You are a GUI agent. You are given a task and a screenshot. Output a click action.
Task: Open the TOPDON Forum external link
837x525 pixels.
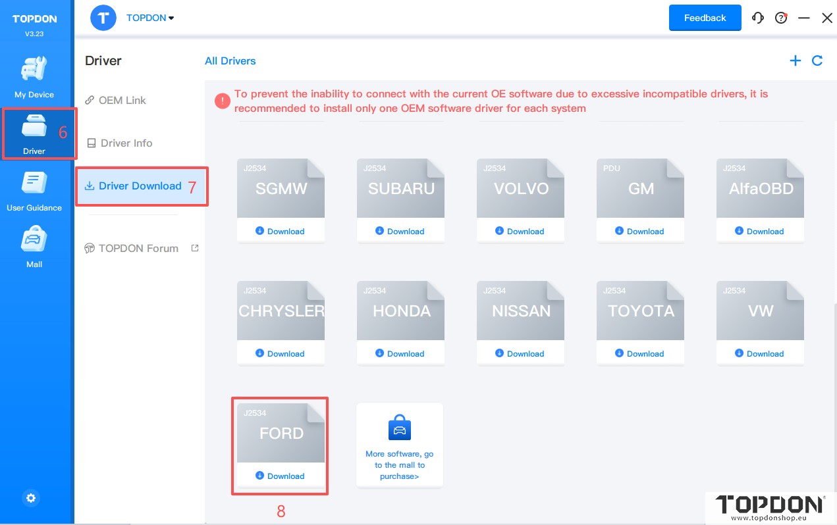tap(138, 249)
